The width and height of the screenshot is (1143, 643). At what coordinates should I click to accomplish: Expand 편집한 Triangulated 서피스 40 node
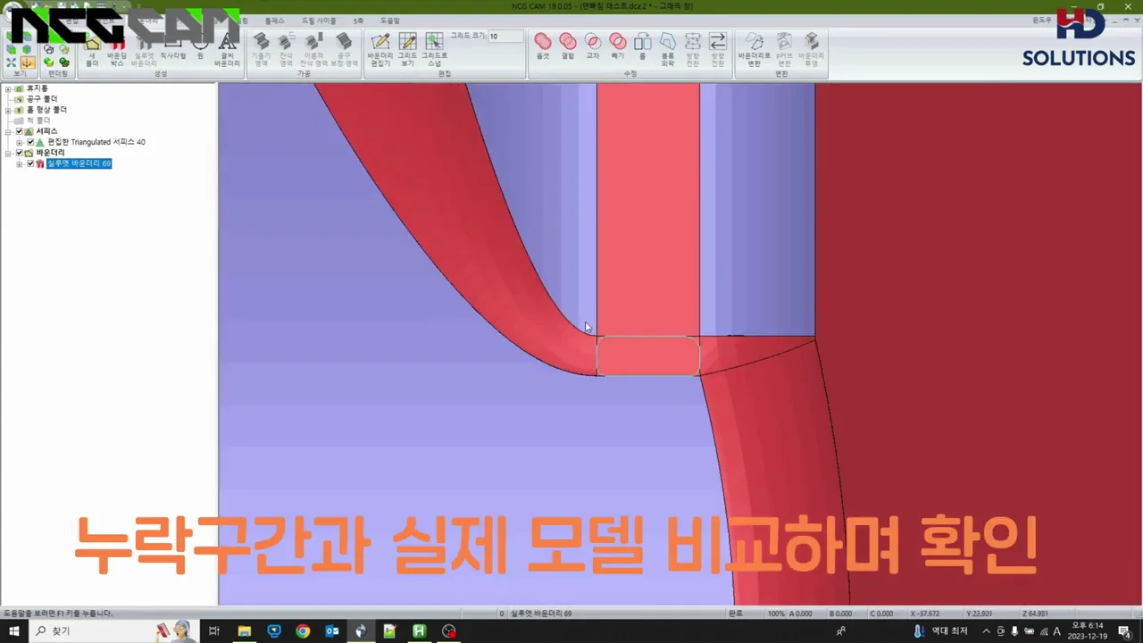19,142
